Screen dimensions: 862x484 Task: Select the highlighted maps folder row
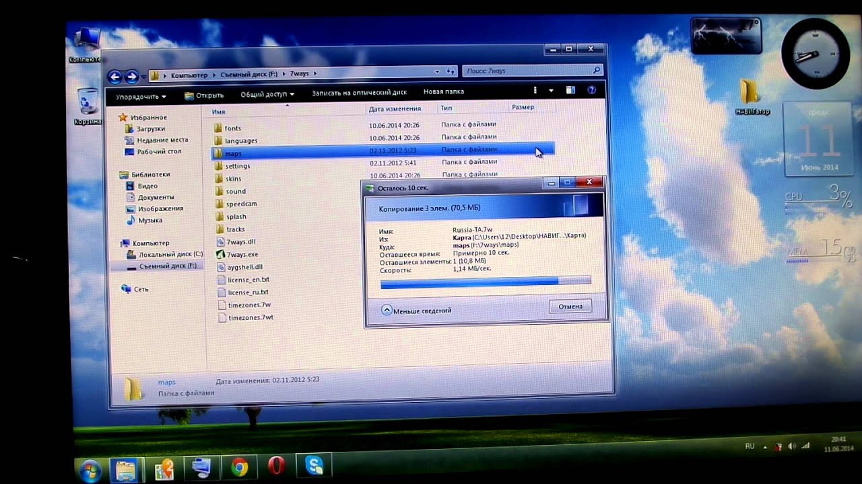pos(383,152)
